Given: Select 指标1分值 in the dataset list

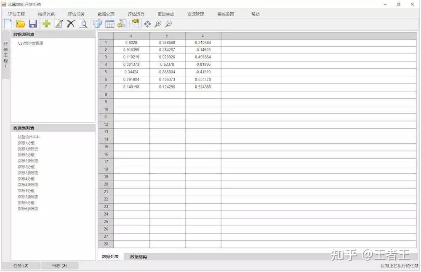Looking at the screenshot, I should coord(26,143).
